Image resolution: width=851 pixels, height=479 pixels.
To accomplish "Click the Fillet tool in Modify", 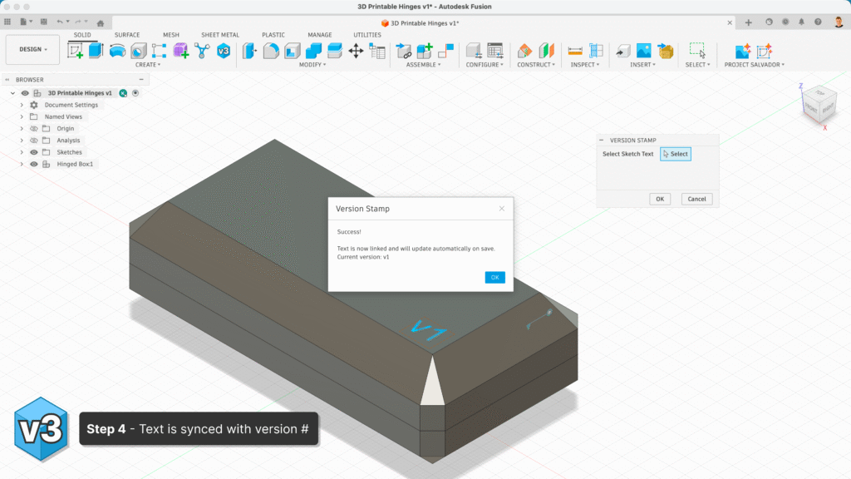I will (x=270, y=51).
